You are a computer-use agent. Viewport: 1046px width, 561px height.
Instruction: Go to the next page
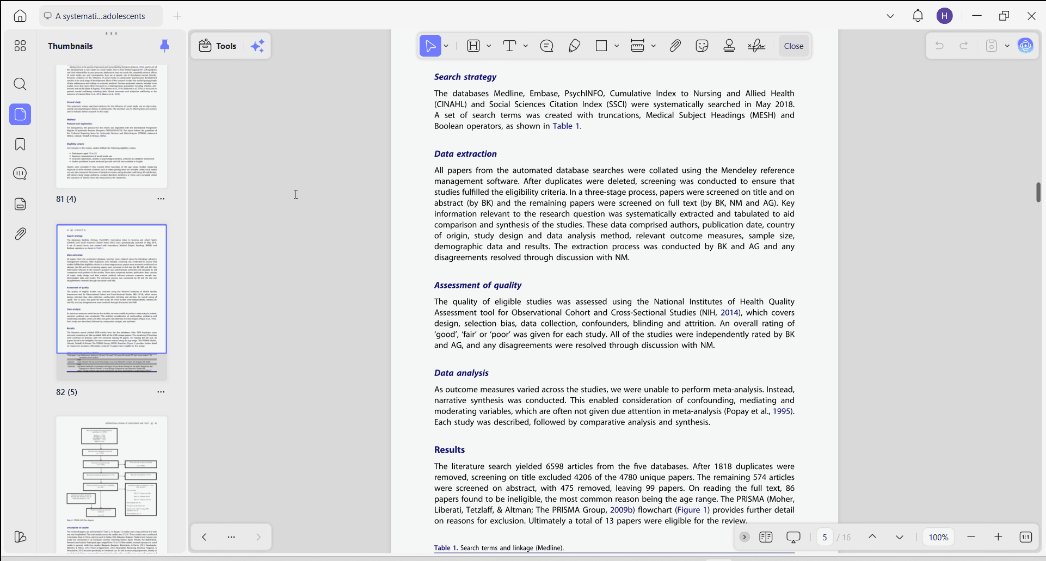900,537
